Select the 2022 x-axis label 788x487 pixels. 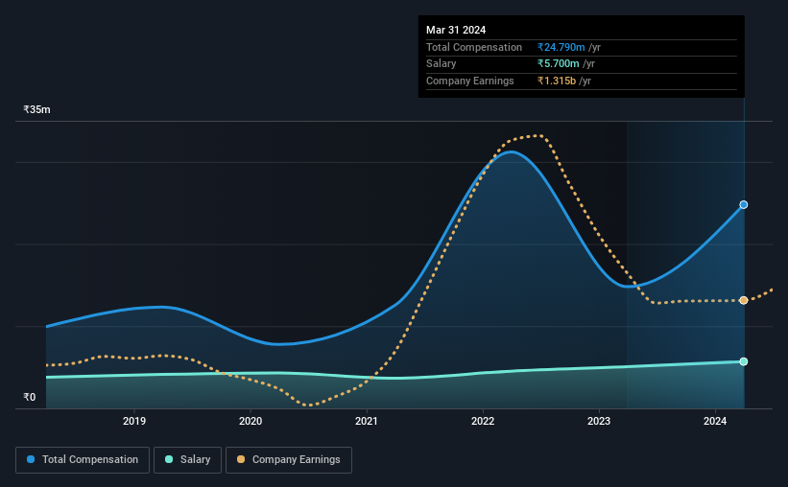coord(483,421)
